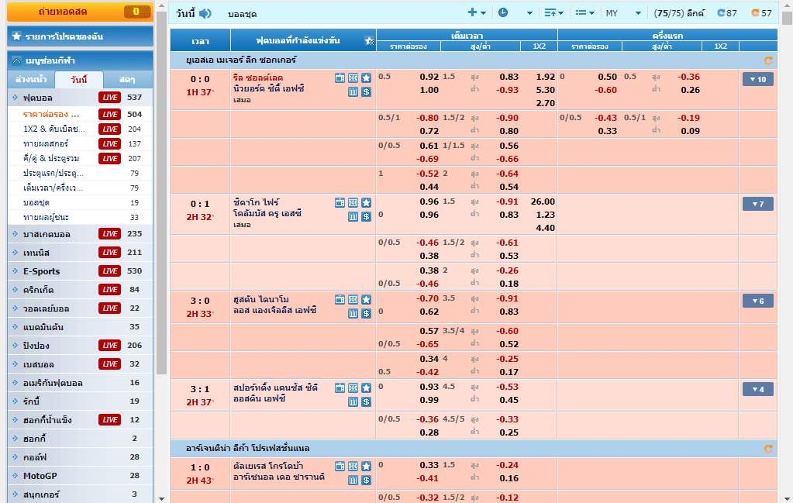793x503 pixels.
Task: Favorite the Chicago Fire match with star
Action: coord(366,203)
